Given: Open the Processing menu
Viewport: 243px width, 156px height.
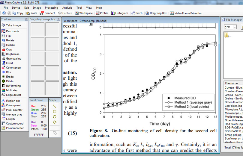Looking at the screenshot, I should coord(51,7).
